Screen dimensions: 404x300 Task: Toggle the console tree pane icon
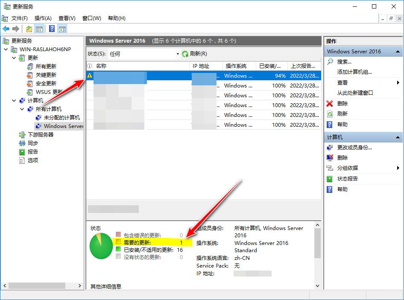tap(39, 29)
